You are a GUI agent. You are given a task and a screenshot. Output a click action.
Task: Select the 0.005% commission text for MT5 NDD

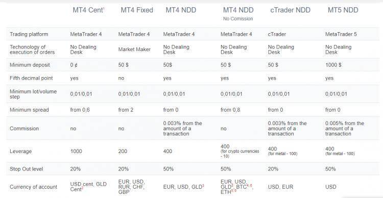(345, 129)
